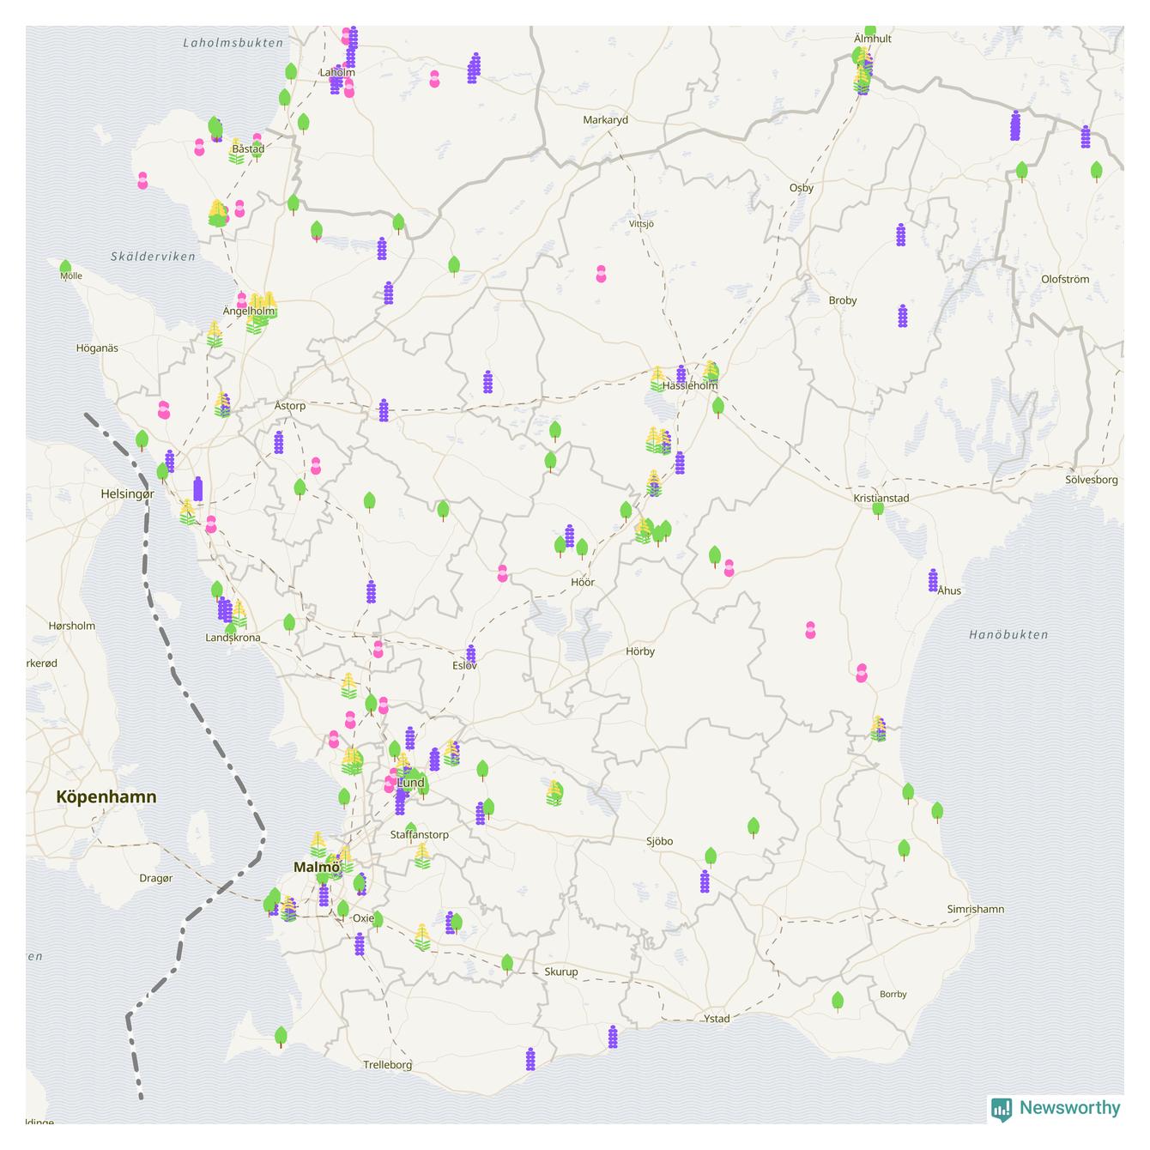
Task: Open the Newsworthy logo link
Action: [x=1056, y=1108]
